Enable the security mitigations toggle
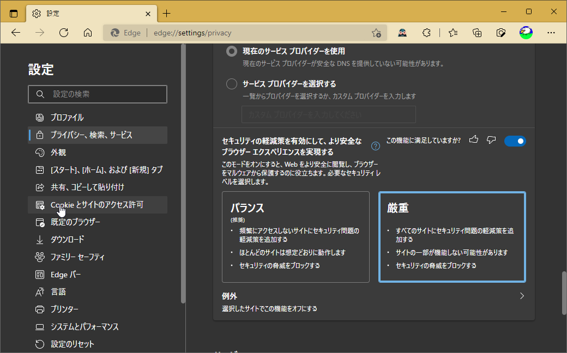The width and height of the screenshot is (567, 353). [x=515, y=141]
